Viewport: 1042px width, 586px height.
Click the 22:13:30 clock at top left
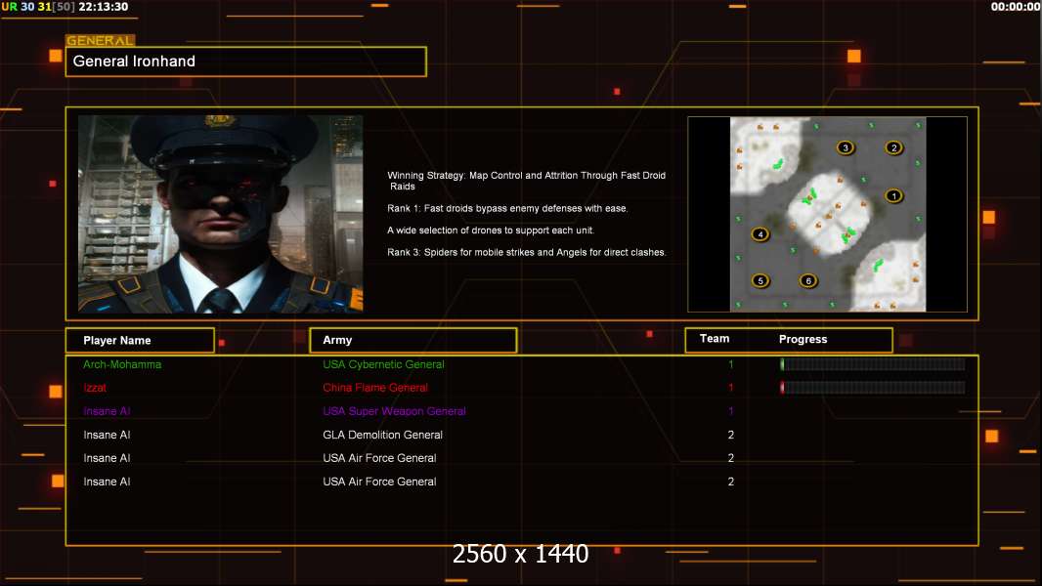coord(104,7)
